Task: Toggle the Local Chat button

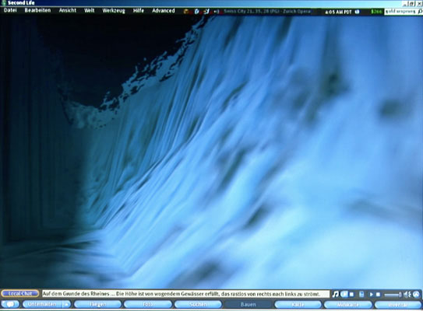Action: 20,293
